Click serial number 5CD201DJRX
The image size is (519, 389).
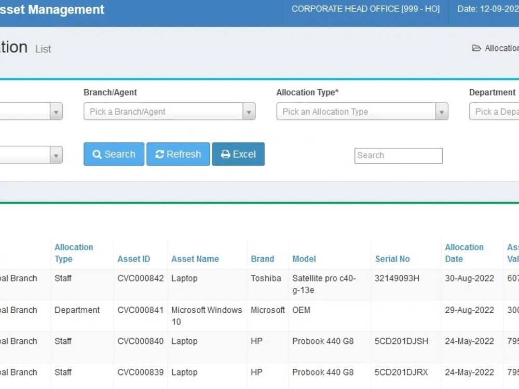pos(401,372)
